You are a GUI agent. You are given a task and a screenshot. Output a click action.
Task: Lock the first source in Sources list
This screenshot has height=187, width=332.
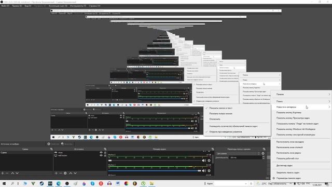click(105, 152)
